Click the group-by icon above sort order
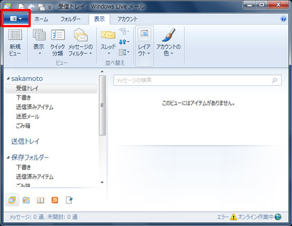This screenshot has width=292, height=226. pos(124,31)
